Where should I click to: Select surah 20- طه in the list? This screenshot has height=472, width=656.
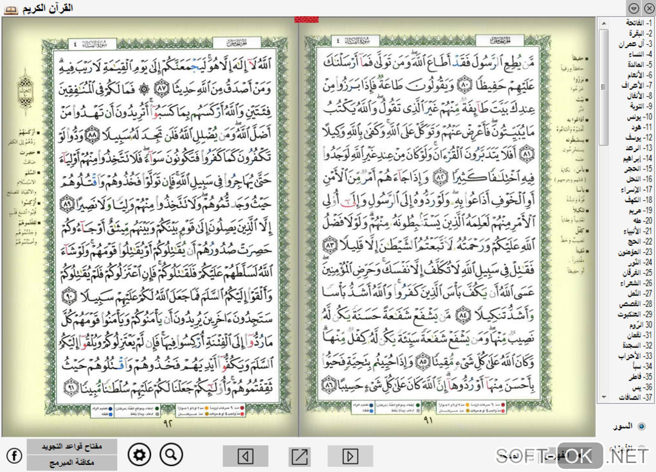tap(642, 220)
